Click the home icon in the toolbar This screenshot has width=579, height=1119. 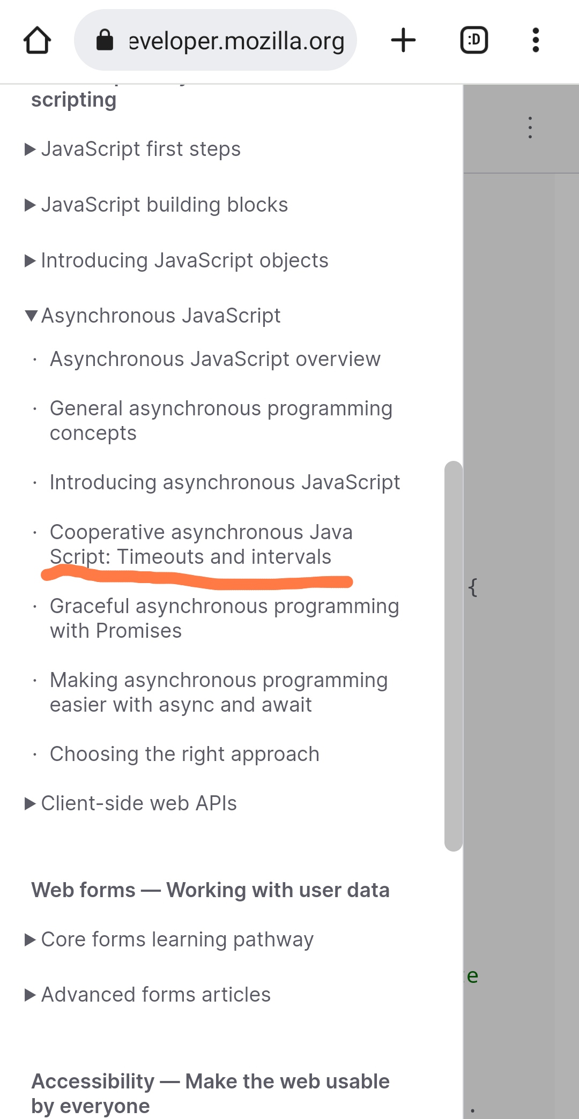pos(38,40)
